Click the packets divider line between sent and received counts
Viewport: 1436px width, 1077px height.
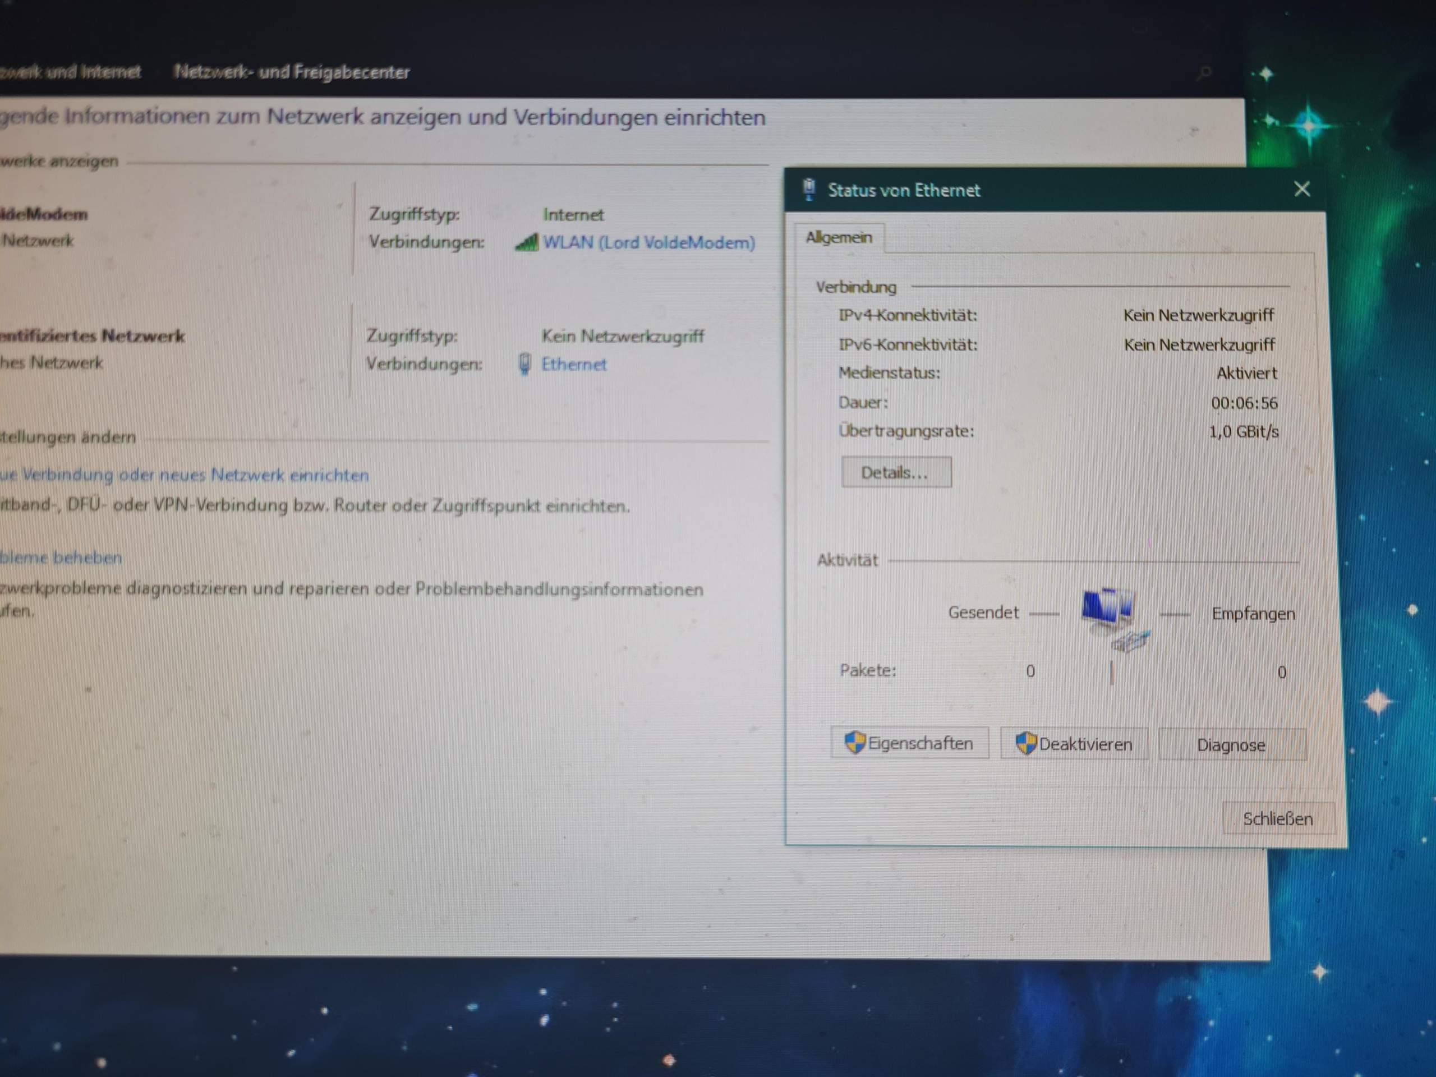(x=1111, y=672)
